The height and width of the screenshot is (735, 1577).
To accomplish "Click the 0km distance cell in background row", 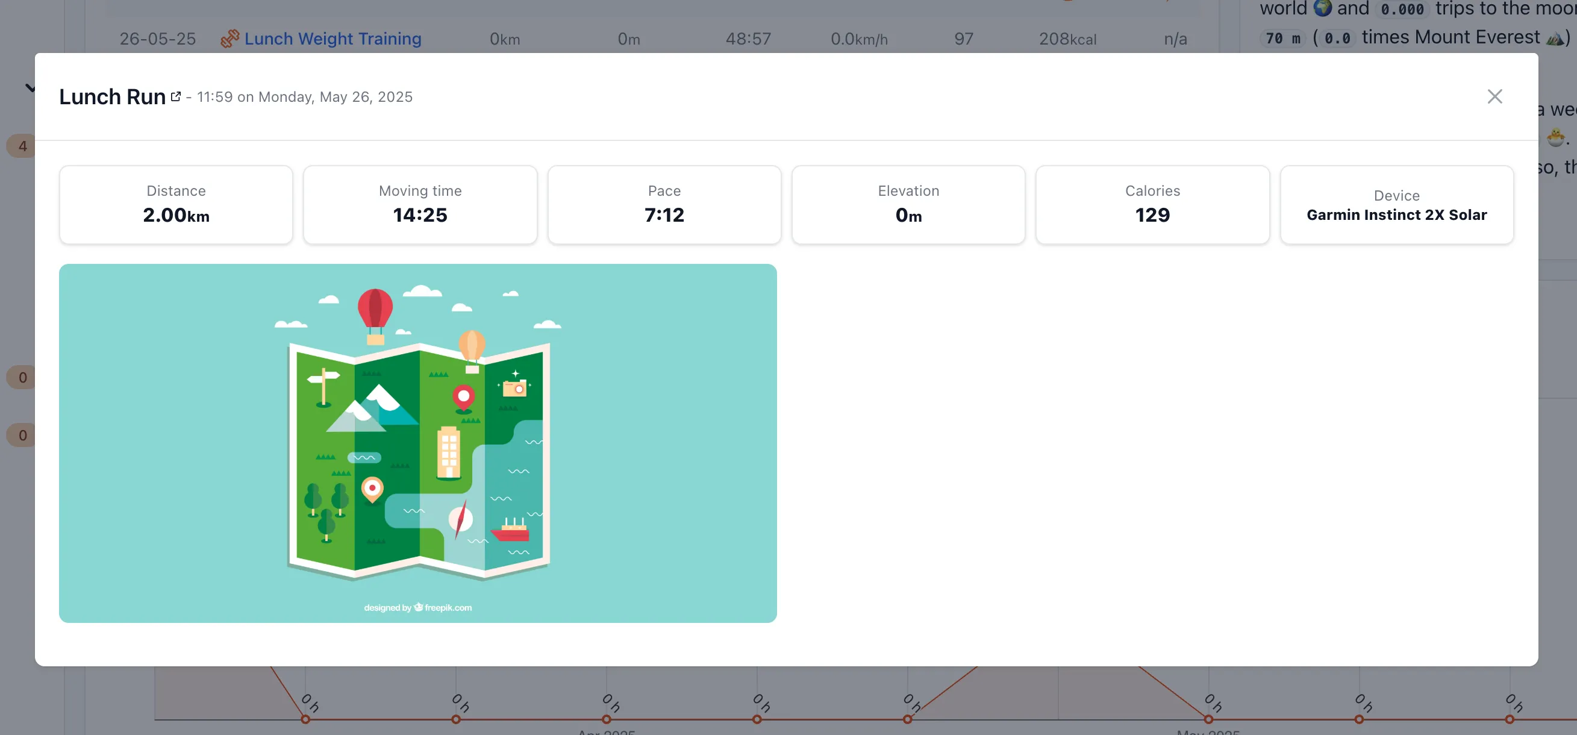I will point(504,39).
